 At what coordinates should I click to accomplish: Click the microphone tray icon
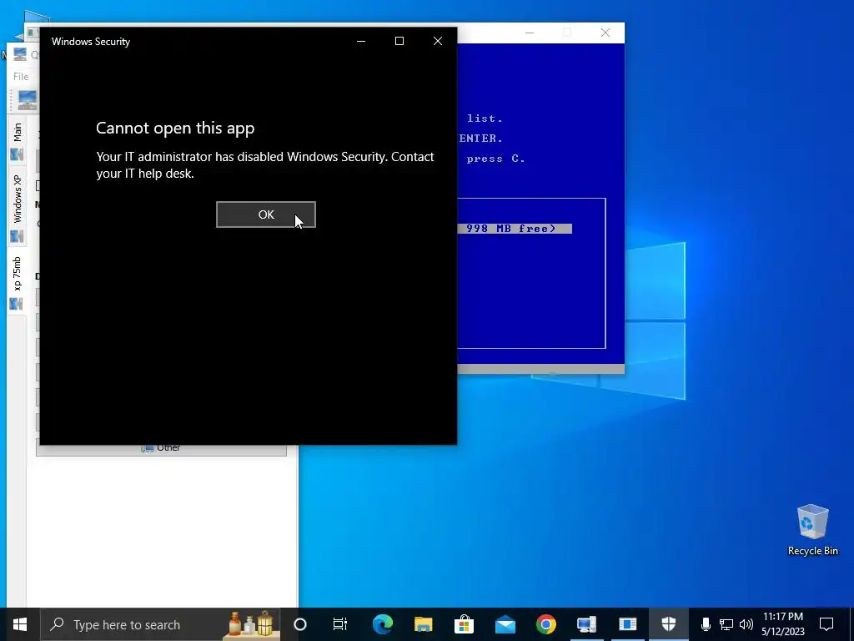tap(706, 624)
